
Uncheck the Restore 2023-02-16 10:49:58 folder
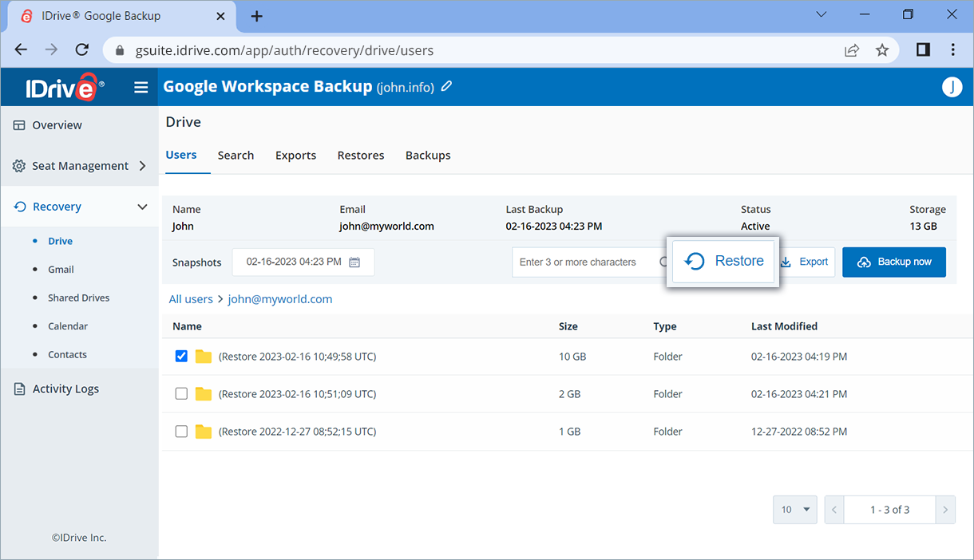(x=181, y=356)
